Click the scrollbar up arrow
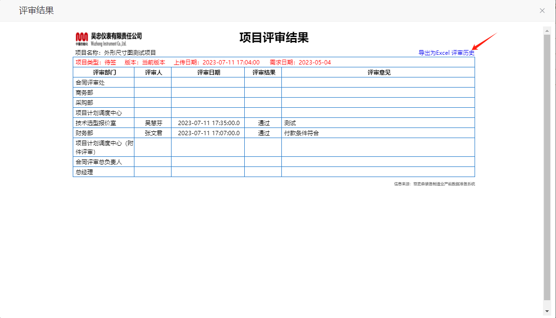 coord(547,30)
